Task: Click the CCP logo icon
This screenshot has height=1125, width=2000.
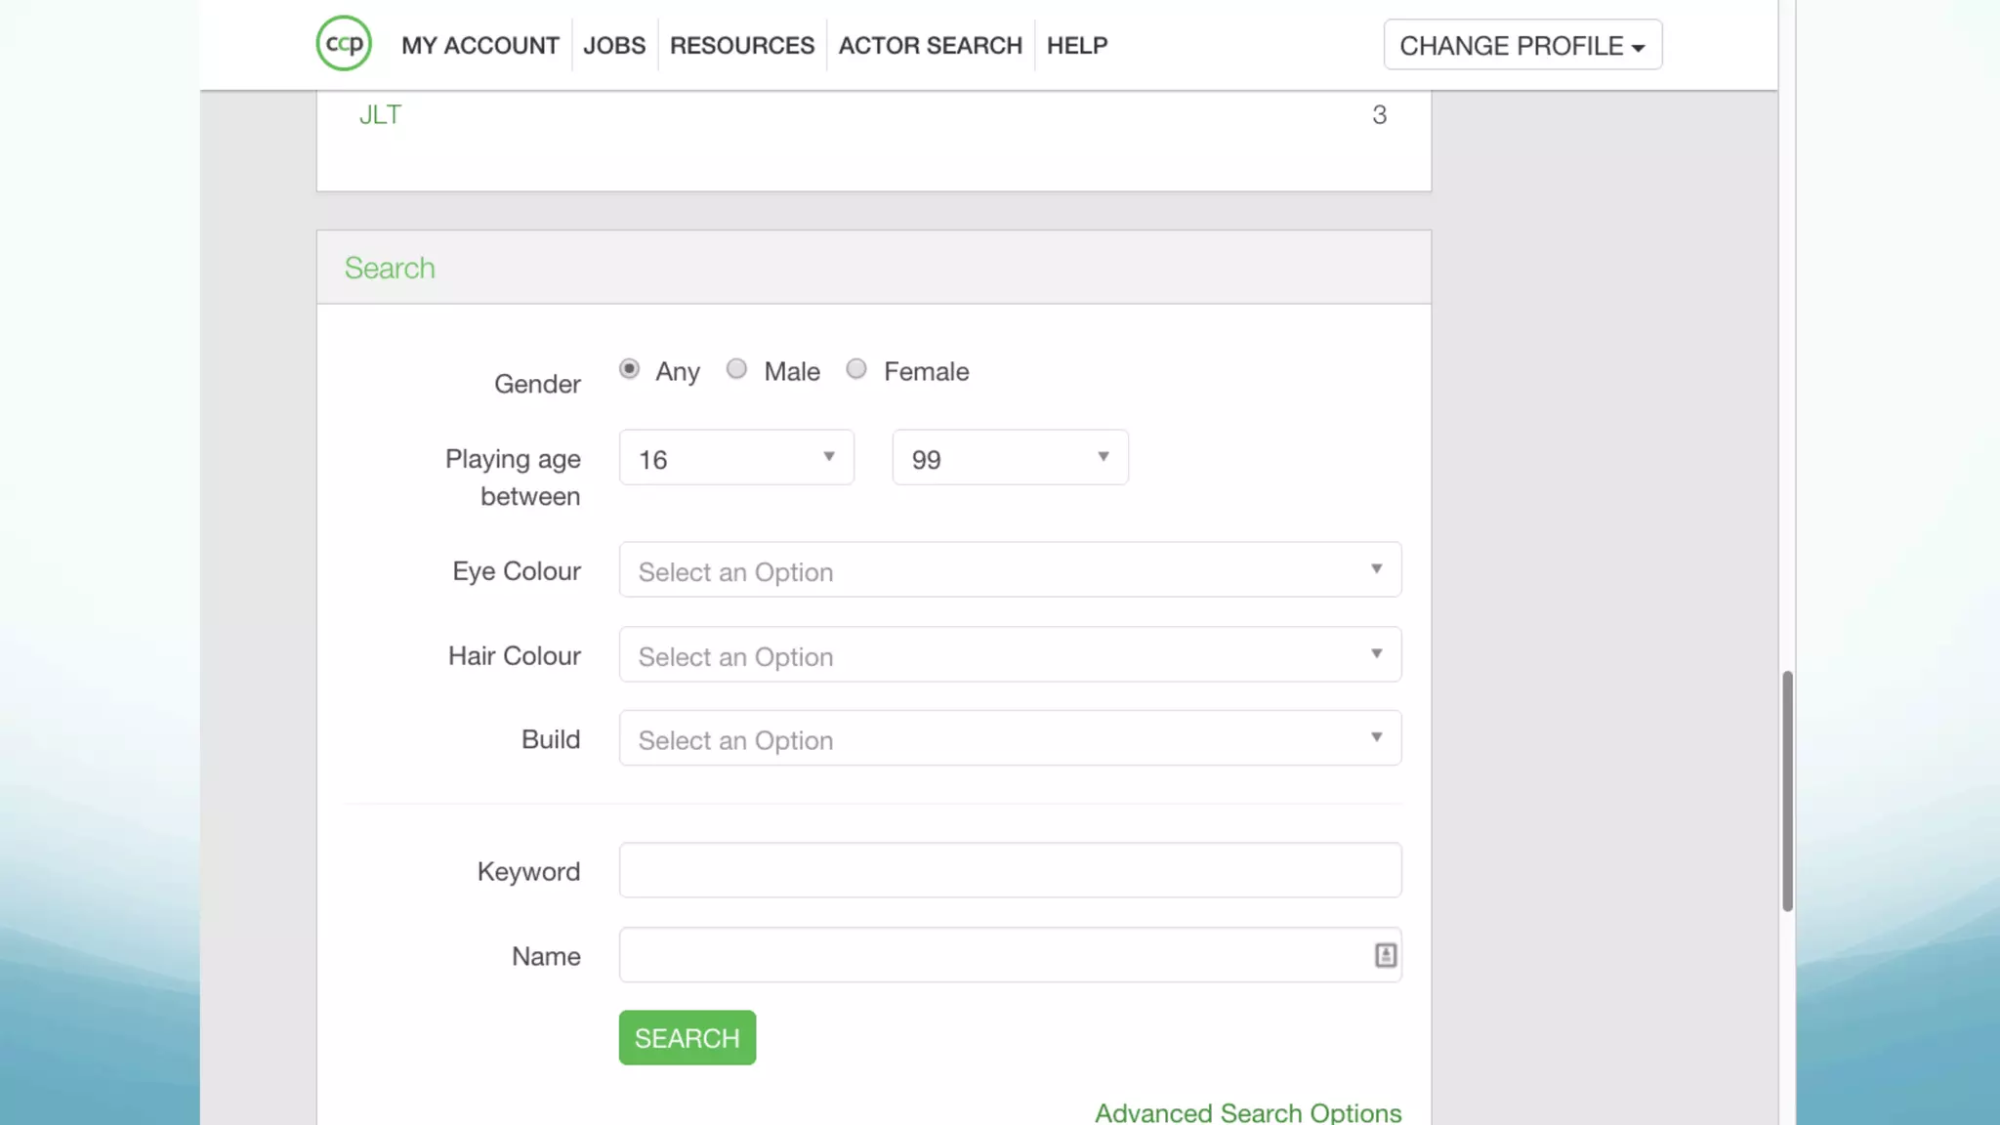Action: tap(344, 44)
